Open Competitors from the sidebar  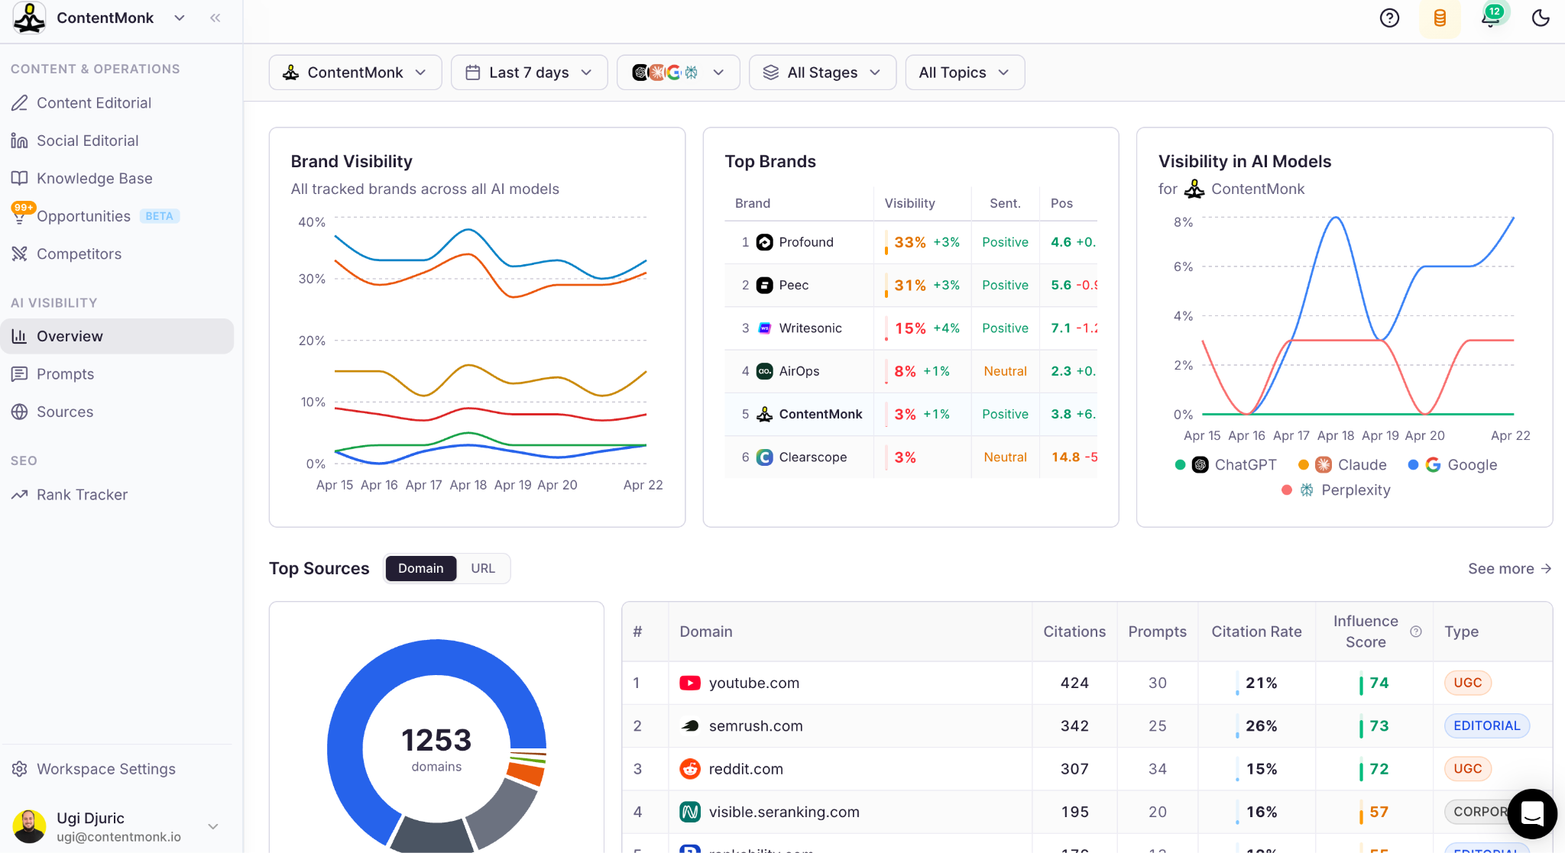coord(79,254)
